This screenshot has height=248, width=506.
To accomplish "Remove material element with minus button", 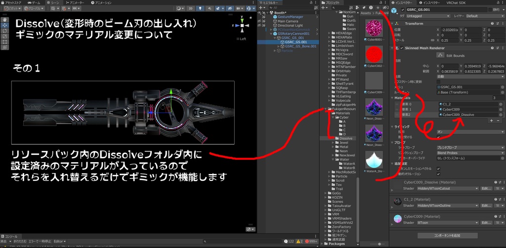I will pyautogui.click(x=499, y=120).
